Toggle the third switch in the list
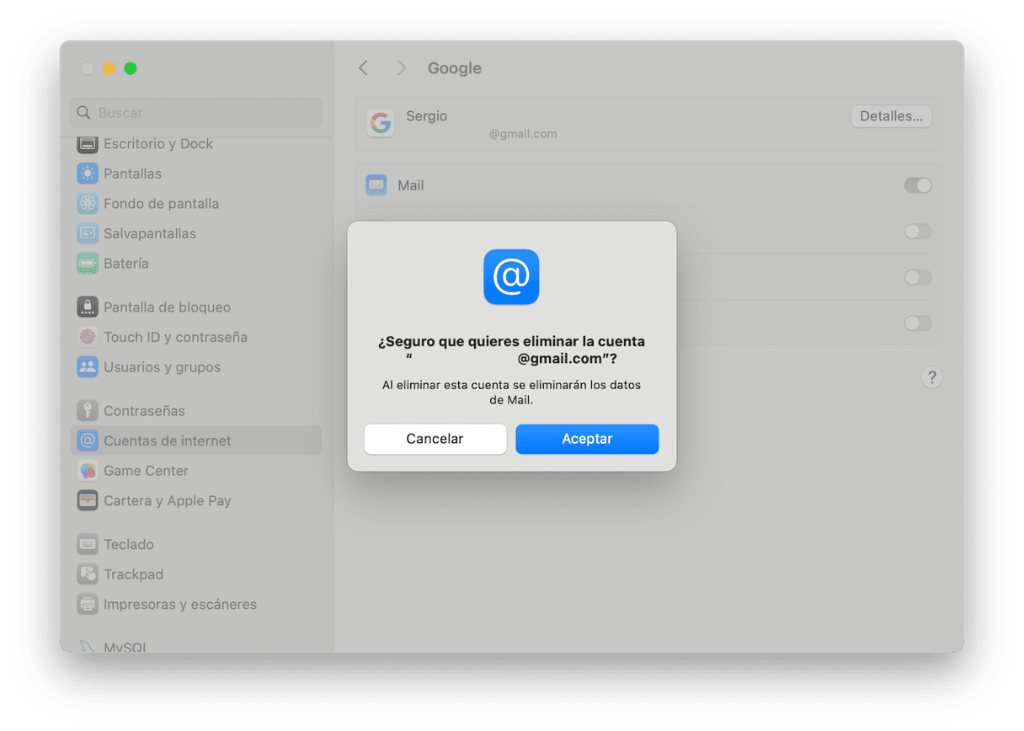1024x731 pixels. (x=918, y=277)
